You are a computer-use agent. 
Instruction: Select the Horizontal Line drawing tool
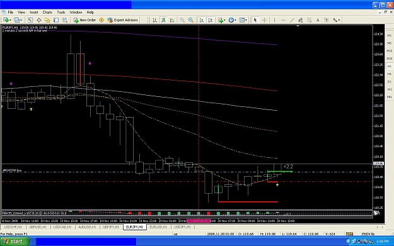pyautogui.click(x=283, y=20)
